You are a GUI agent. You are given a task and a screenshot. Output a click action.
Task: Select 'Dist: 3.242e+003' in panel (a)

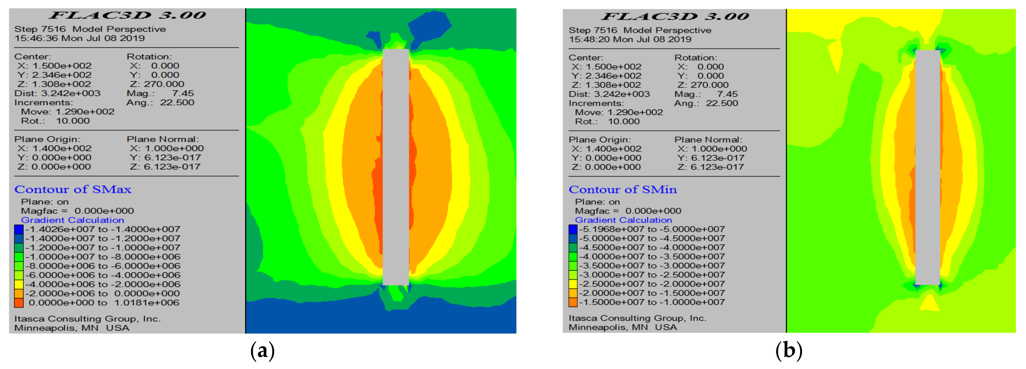click(57, 93)
